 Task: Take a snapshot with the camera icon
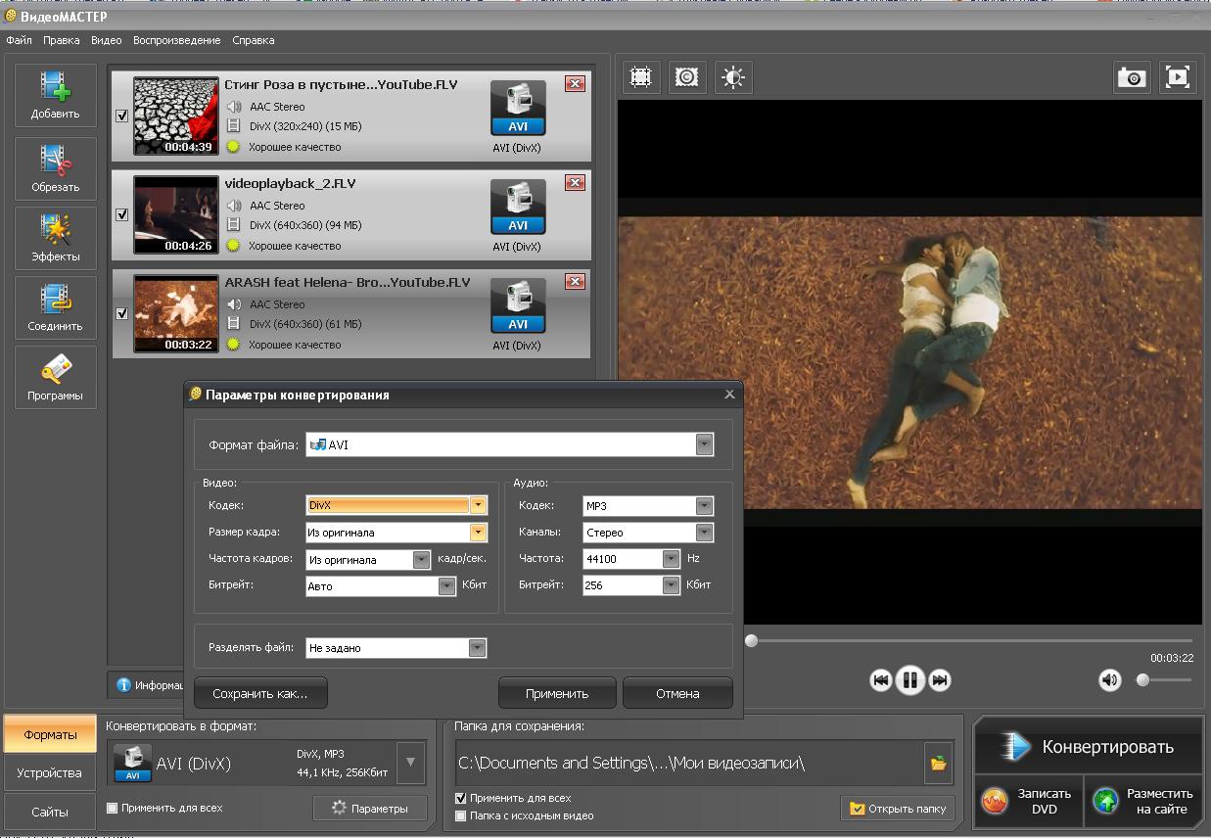tap(1132, 77)
